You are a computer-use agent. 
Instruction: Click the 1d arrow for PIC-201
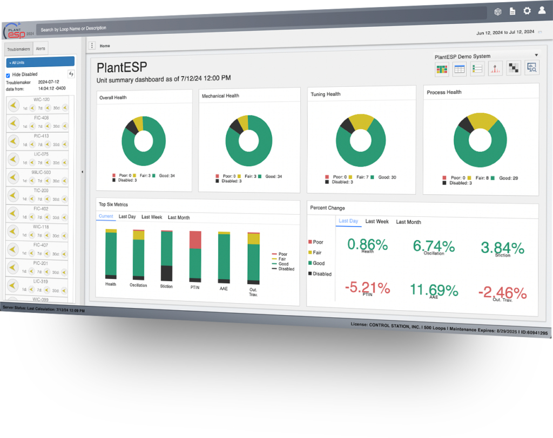31,271
